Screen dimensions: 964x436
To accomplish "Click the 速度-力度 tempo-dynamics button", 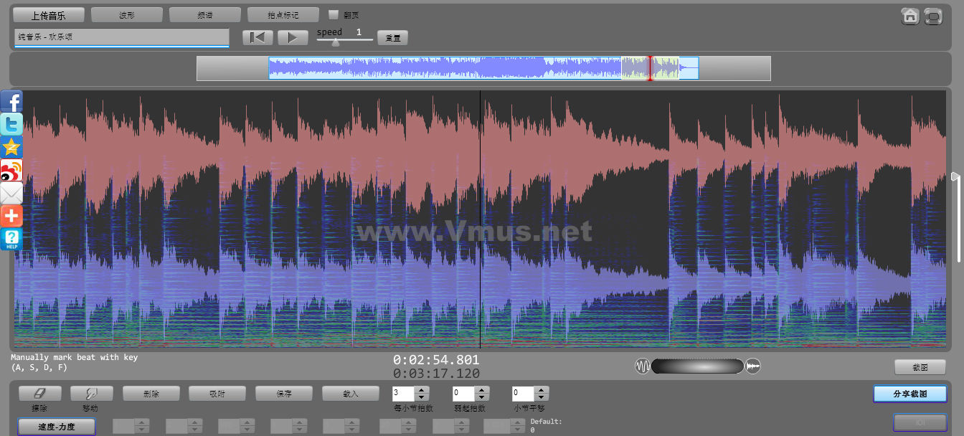I will [57, 426].
